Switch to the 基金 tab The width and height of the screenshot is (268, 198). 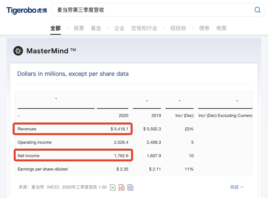tap(96, 28)
